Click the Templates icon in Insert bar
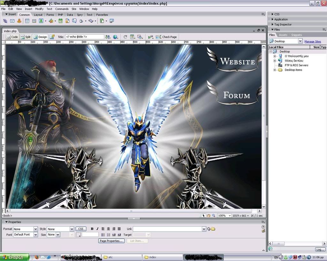Screen dimensions: 327x261 102,21
